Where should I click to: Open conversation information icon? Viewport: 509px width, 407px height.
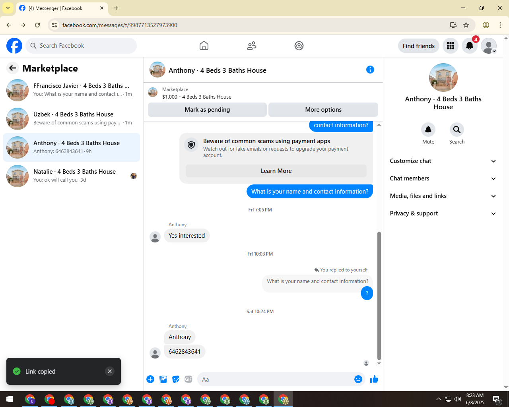click(370, 70)
